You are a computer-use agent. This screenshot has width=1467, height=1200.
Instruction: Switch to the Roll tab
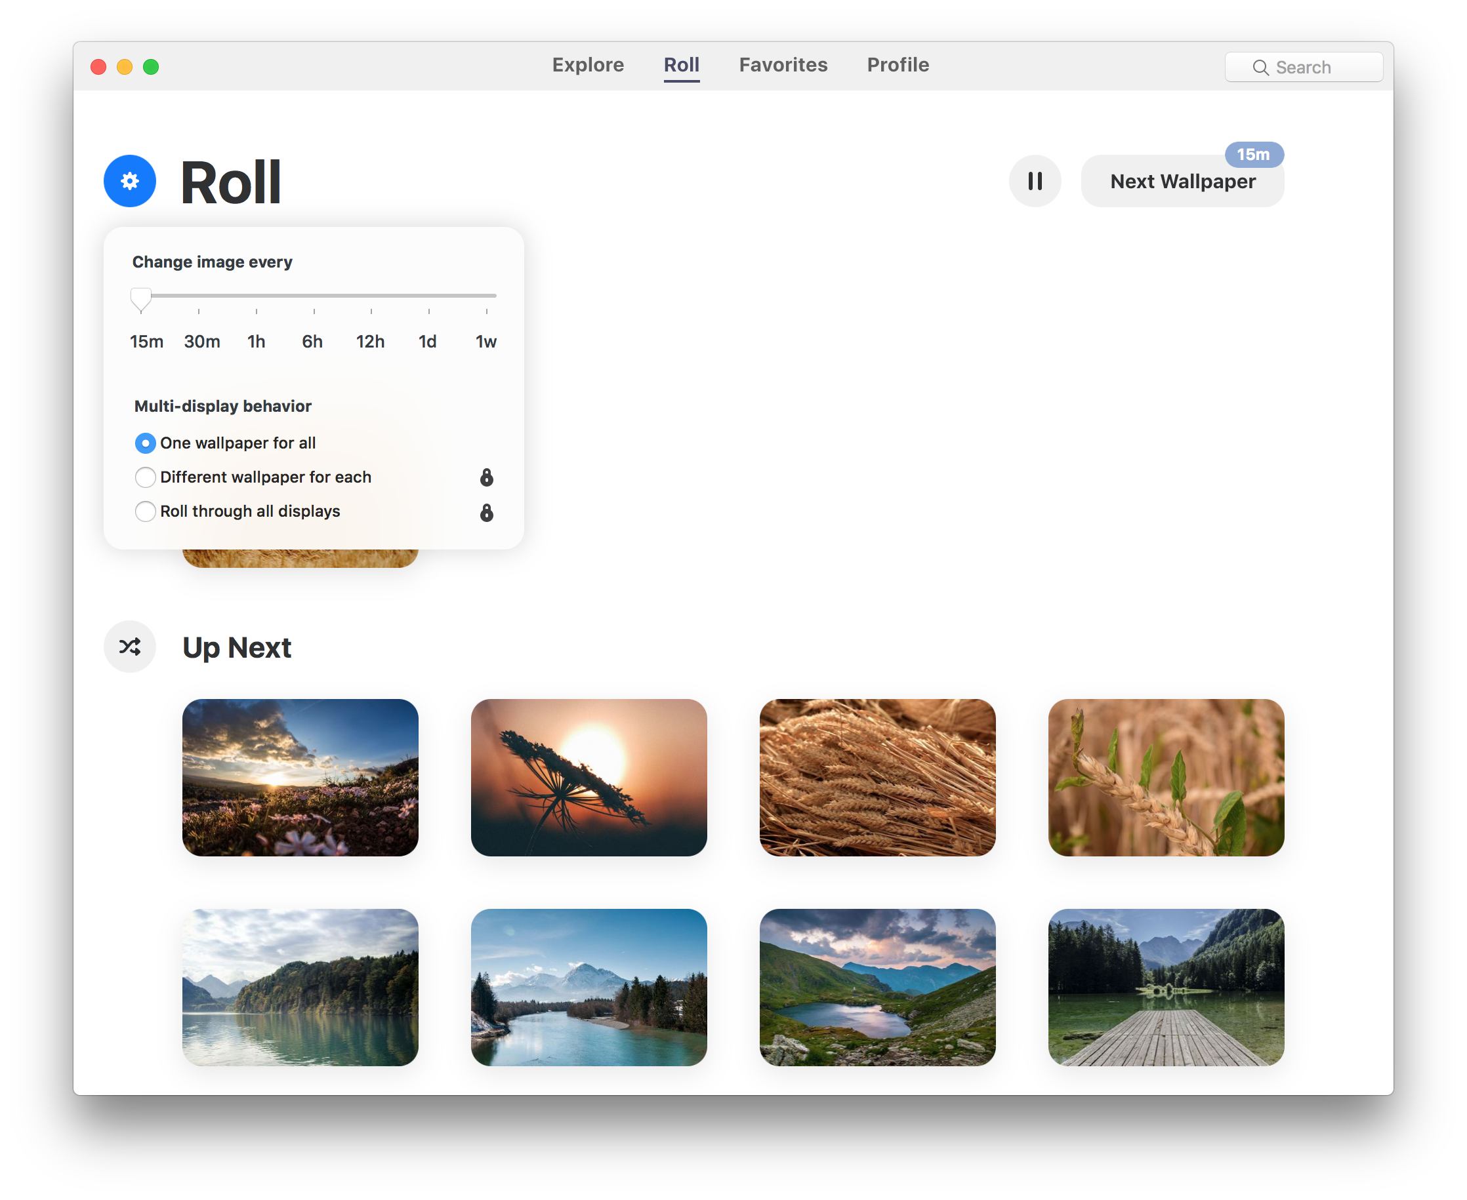(x=681, y=65)
